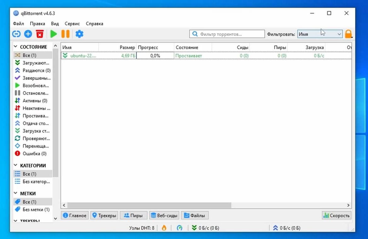
Task: Collapse the КАТЕГОРИИ section
Action: 15,165
